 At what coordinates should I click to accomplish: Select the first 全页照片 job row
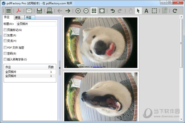pos(30,72)
